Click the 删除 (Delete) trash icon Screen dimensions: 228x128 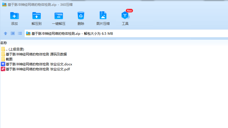[81, 15]
